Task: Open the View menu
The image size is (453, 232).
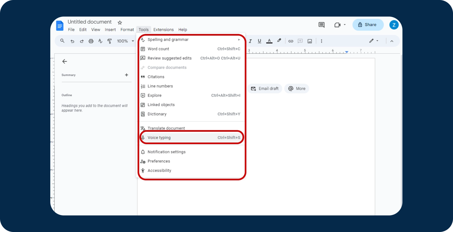Action: [x=96, y=30]
